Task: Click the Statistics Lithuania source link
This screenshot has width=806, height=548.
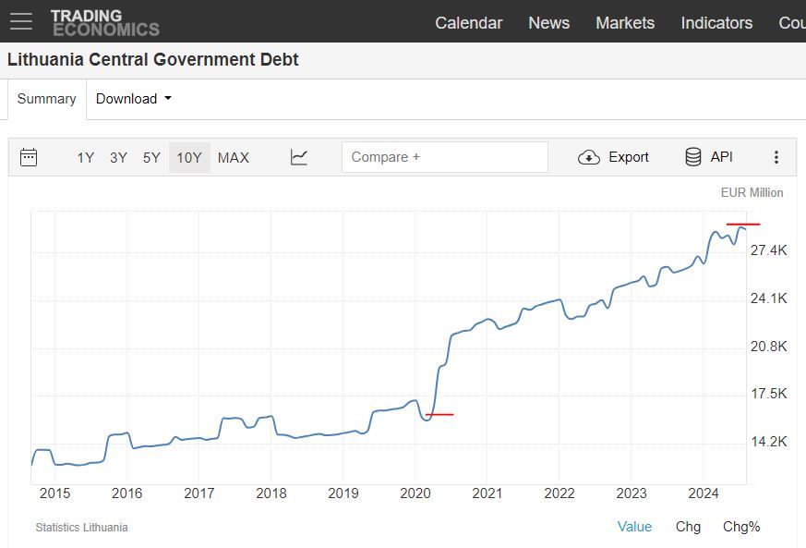Action: pyautogui.click(x=81, y=528)
